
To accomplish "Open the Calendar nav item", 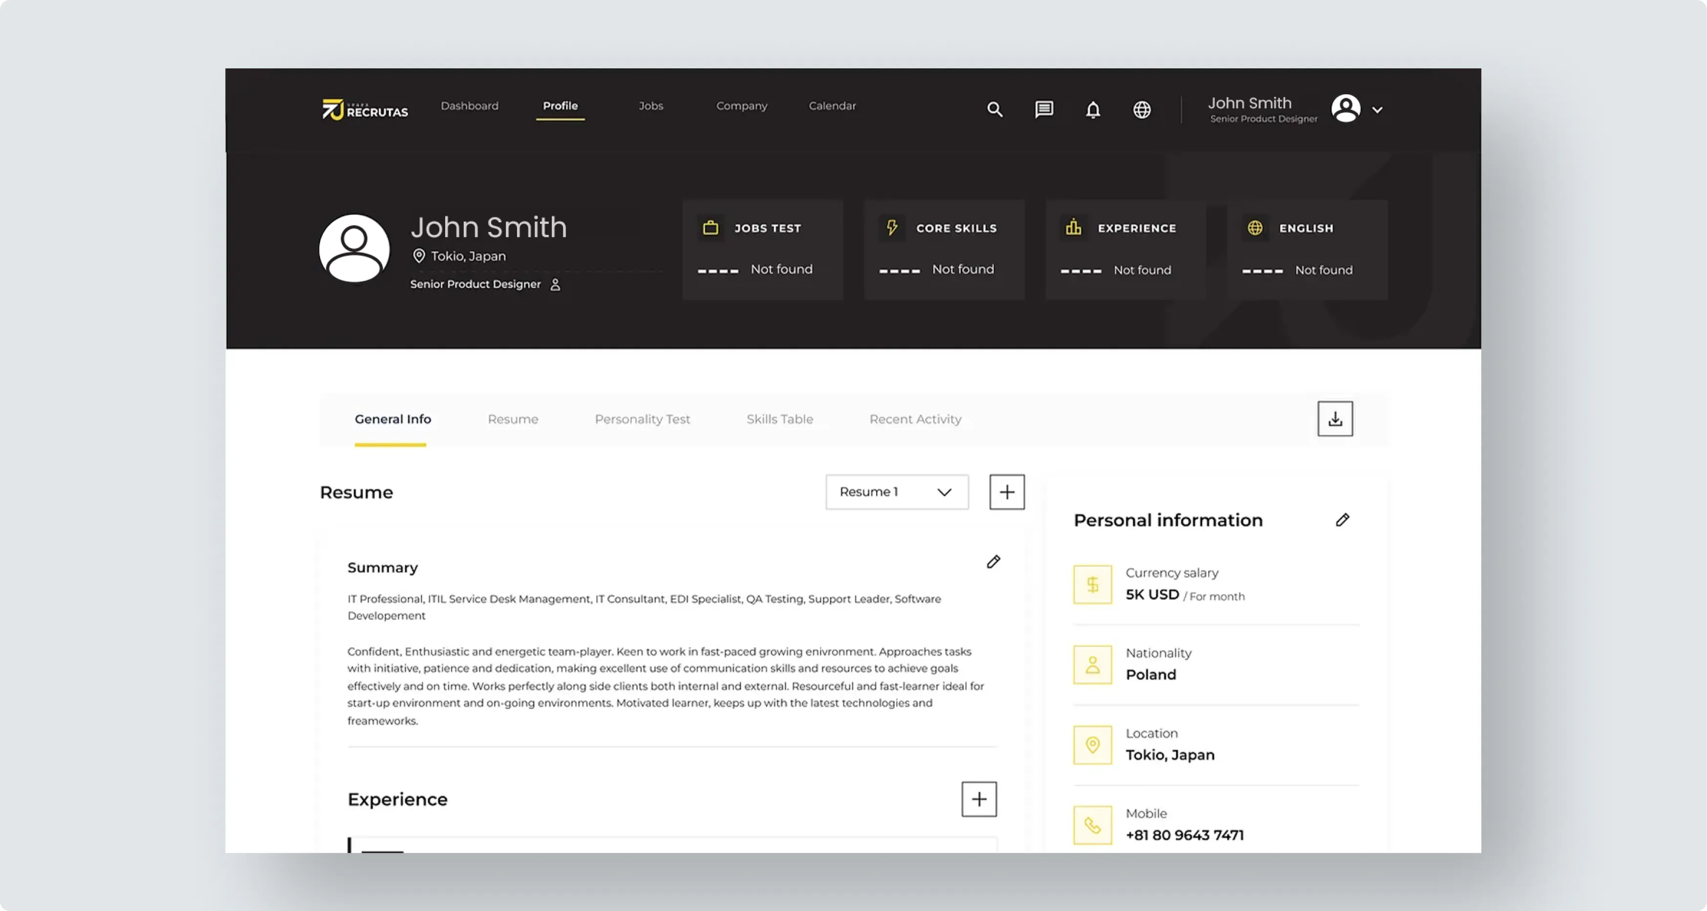I will pos(832,106).
